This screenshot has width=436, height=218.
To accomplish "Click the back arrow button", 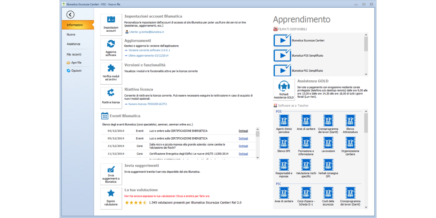I will (70, 15).
